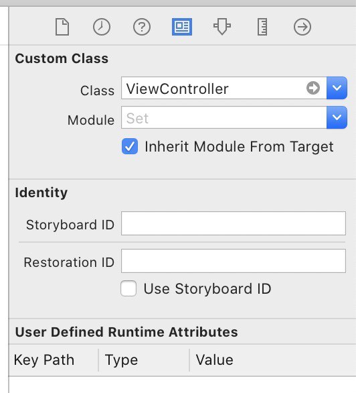Screen dimensions: 356x393
Task: Click the Storyboard ID text field
Action: [234, 223]
